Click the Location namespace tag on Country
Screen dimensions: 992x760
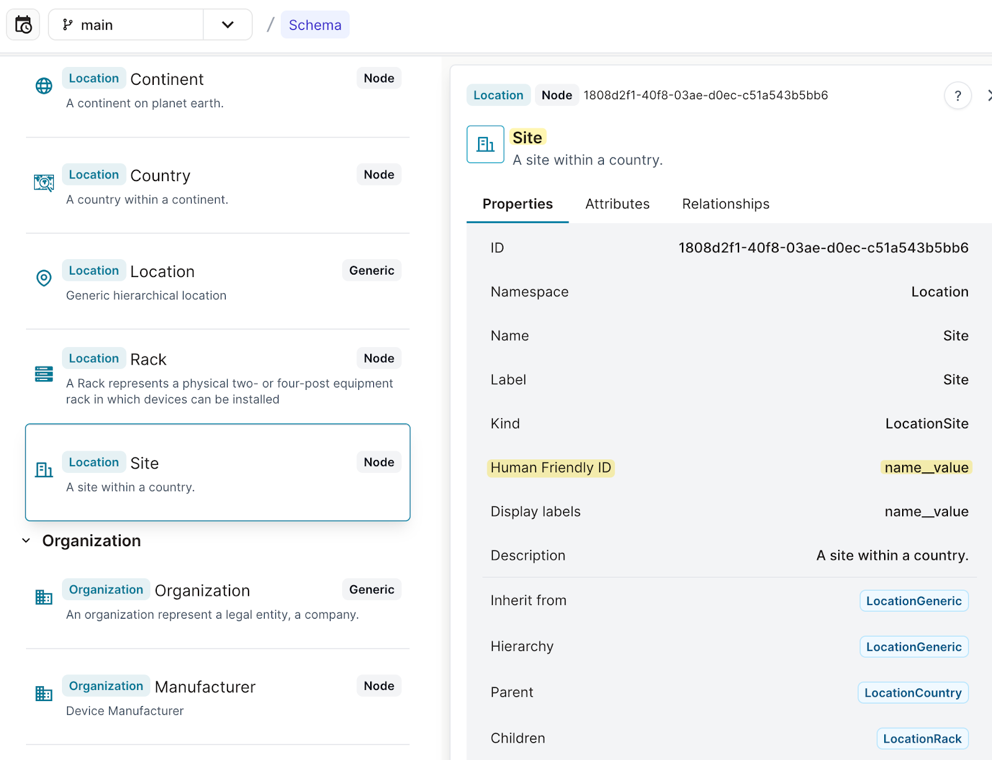94,175
